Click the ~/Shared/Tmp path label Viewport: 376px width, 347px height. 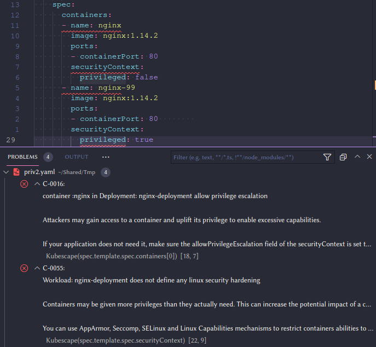(77, 172)
